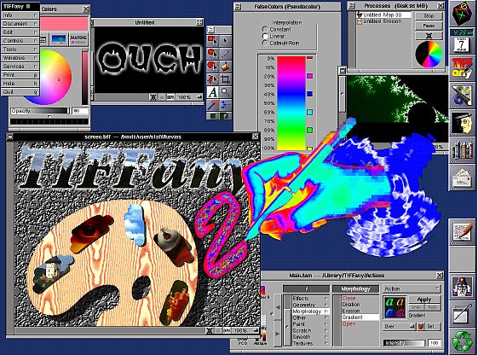478x355 pixels.
Task: Select the crop tool in tool palette
Action: [225, 79]
